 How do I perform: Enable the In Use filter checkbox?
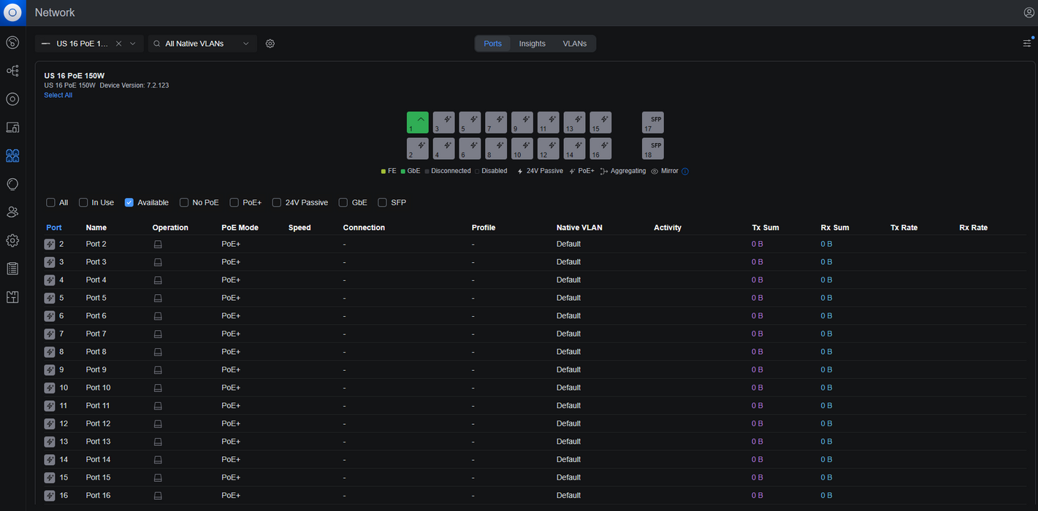tap(84, 202)
